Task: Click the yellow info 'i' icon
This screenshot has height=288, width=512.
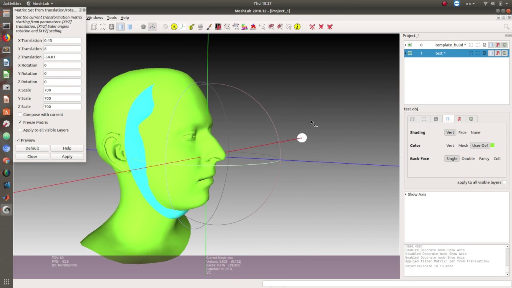Action: coord(297,27)
